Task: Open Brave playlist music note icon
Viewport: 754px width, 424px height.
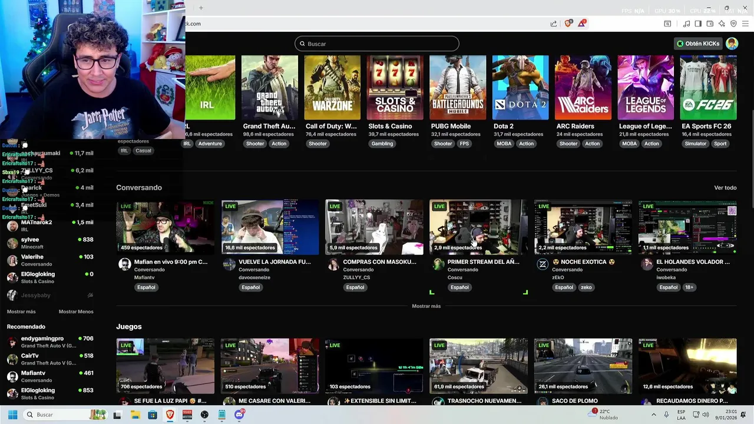Action: coord(686,24)
